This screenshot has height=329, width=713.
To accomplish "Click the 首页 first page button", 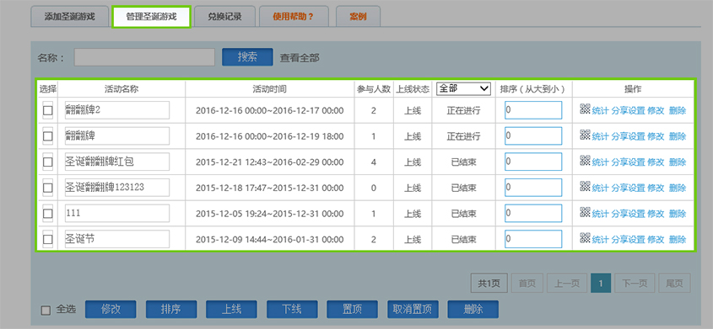I will point(527,284).
